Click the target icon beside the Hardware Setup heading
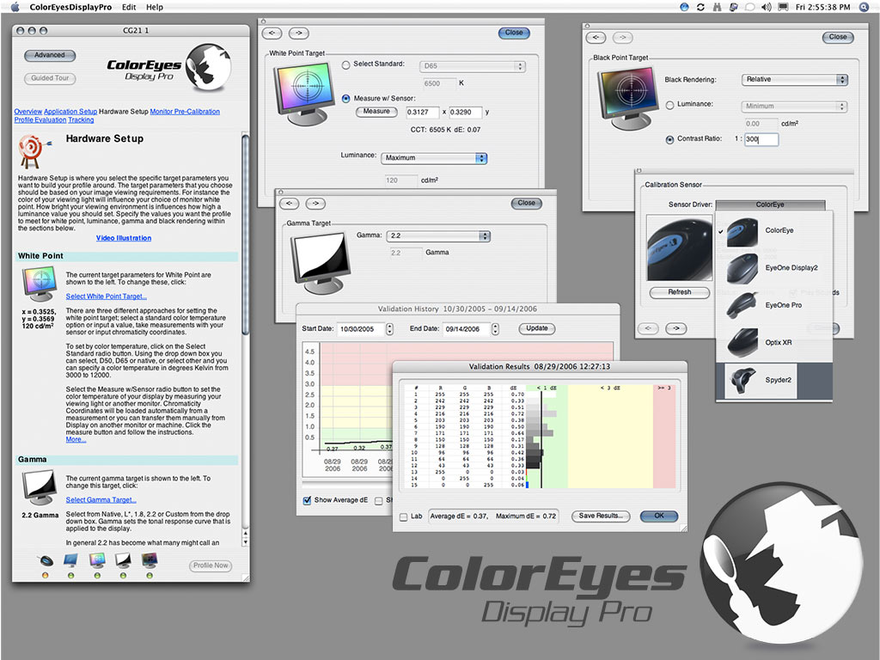Viewport: 880px width, 660px height. point(34,151)
